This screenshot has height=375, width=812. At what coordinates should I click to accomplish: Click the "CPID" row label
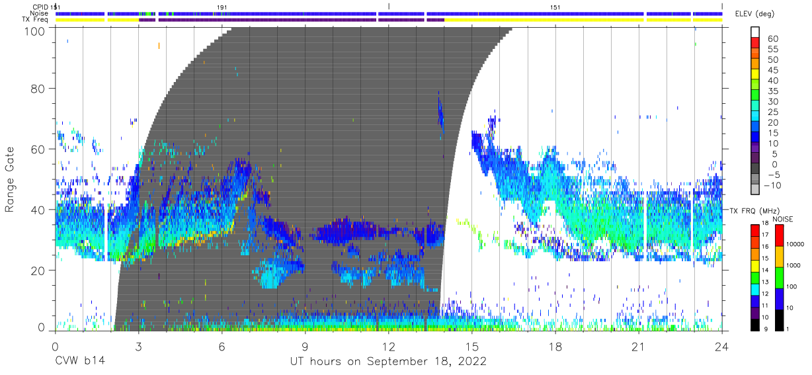click(40, 7)
